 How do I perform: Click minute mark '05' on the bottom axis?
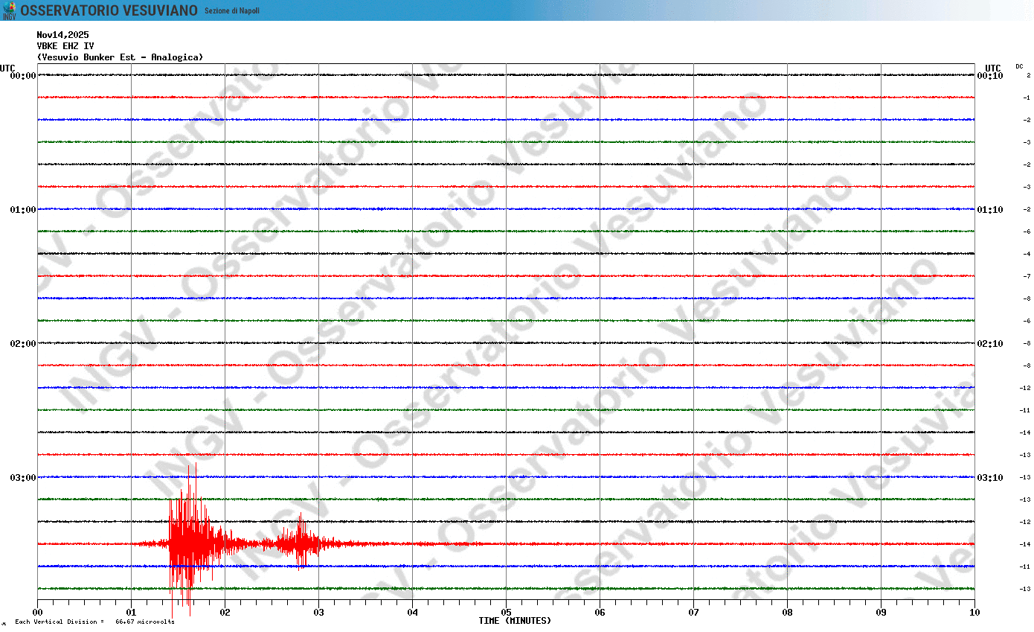pyautogui.click(x=506, y=610)
